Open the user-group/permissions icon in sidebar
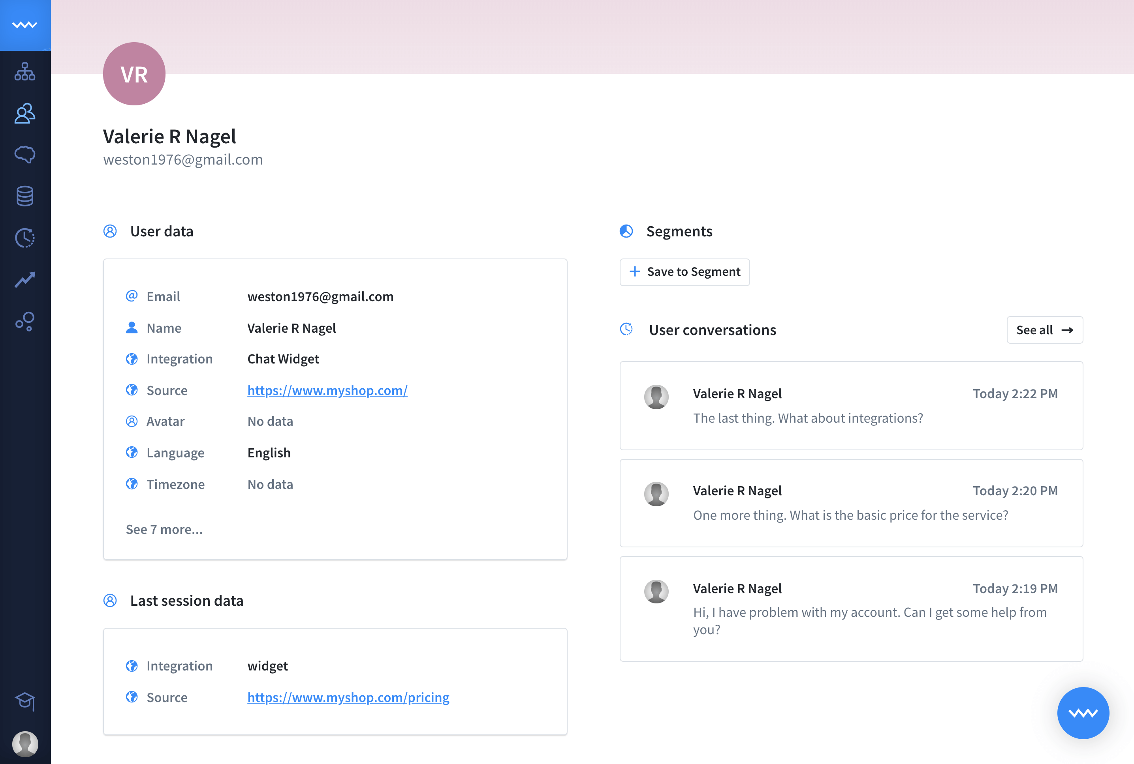 coord(25,112)
